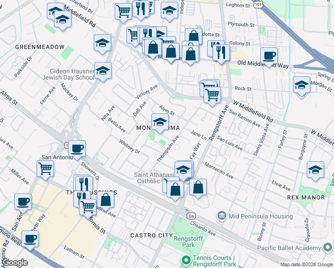Click the REX MANOR neighborhood label

(306, 197)
